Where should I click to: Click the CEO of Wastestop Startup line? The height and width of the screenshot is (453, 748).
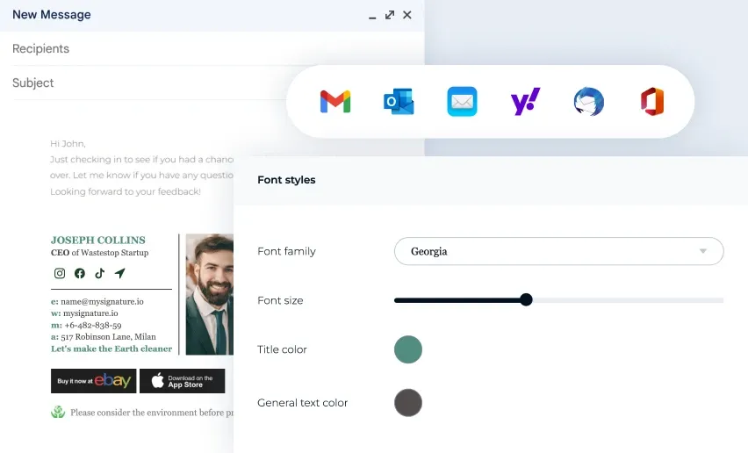coord(100,253)
